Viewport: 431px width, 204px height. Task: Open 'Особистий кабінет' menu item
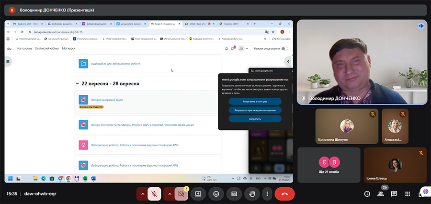point(47,48)
